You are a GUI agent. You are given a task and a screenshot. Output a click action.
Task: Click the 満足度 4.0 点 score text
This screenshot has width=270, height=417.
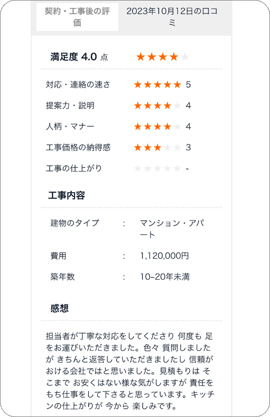click(79, 57)
